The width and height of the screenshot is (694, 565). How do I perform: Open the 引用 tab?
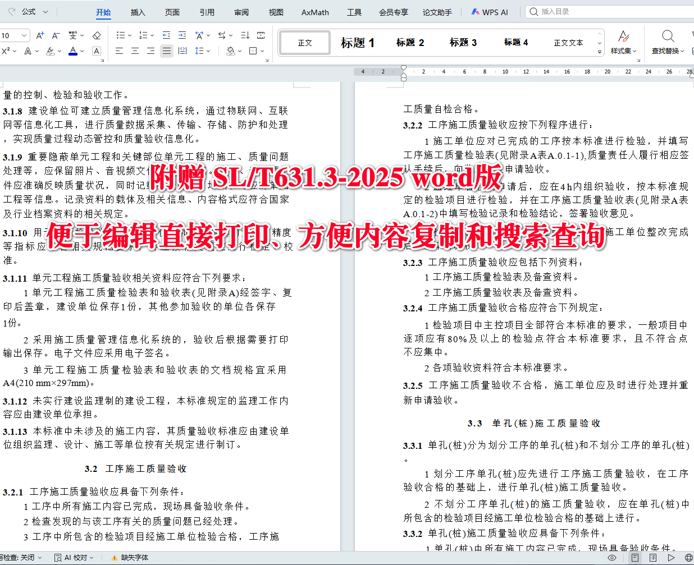[207, 12]
